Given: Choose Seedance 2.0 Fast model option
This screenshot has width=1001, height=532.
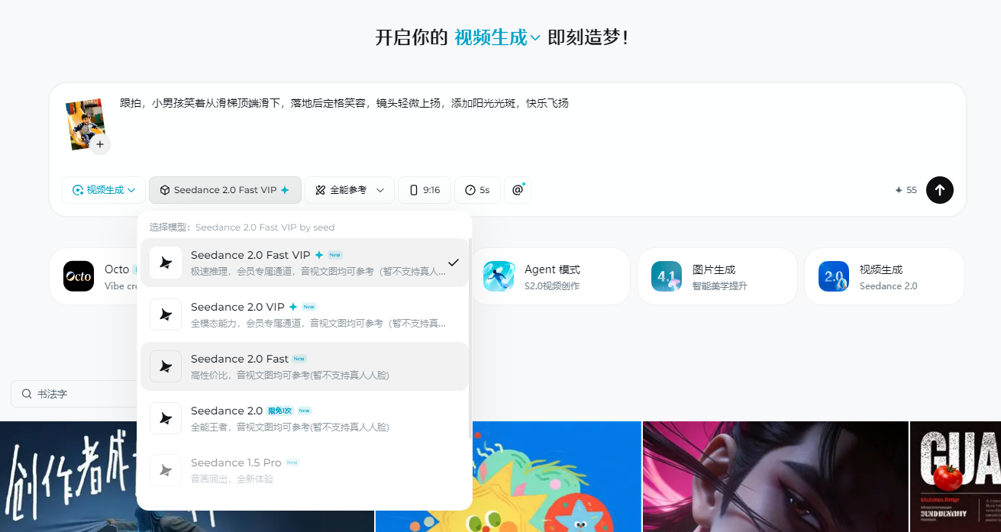Looking at the screenshot, I should click(x=305, y=366).
